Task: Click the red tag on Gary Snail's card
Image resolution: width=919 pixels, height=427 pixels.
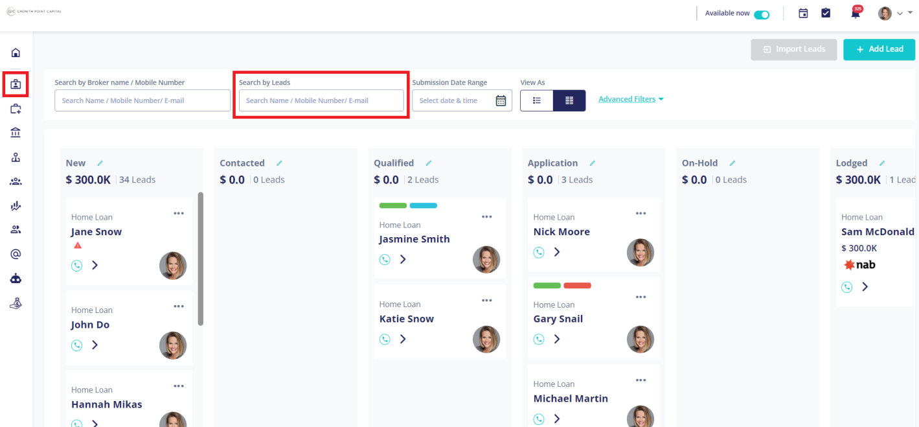Action: [x=577, y=285]
